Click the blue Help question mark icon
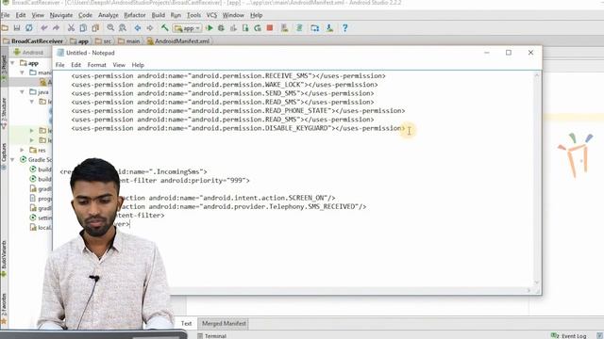604x339 pixels. pyautogui.click(x=344, y=28)
